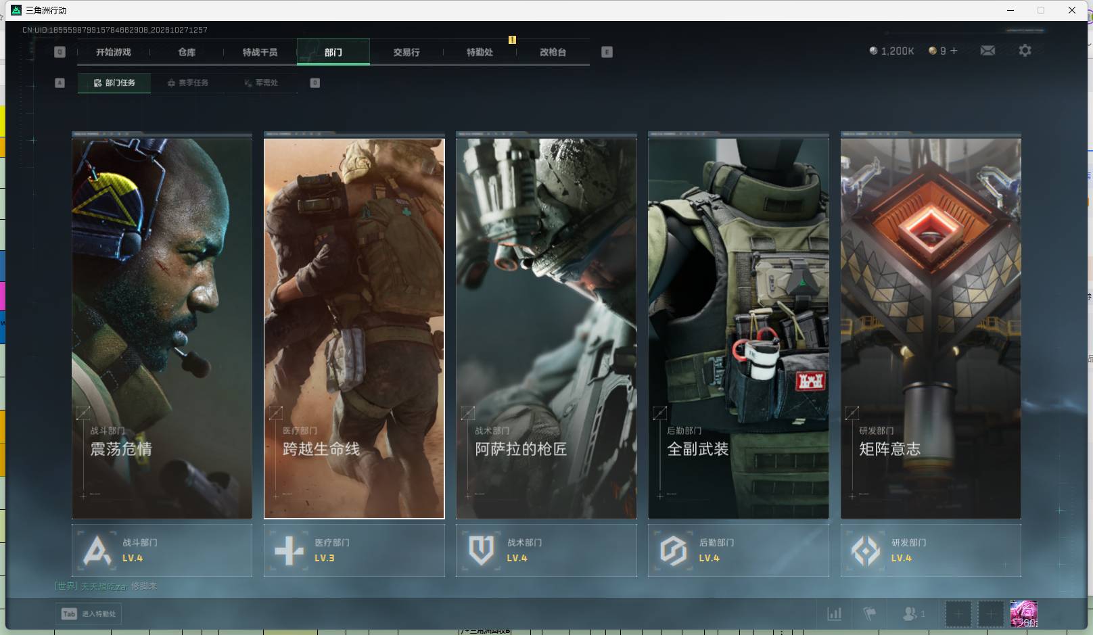
Task: Open the 阿萨拉的枪匠 tactical mission card
Action: point(546,329)
